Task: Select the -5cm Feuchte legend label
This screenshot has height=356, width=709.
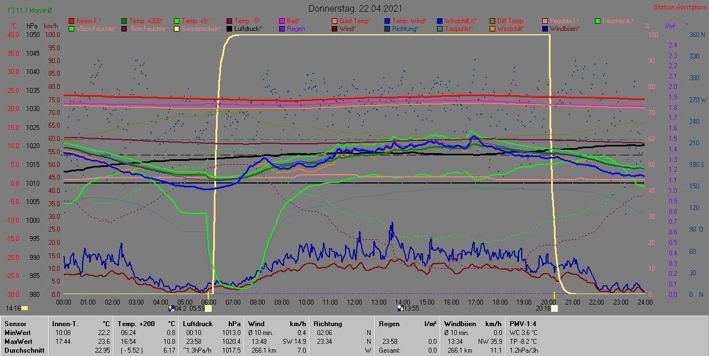Action: 148,29
